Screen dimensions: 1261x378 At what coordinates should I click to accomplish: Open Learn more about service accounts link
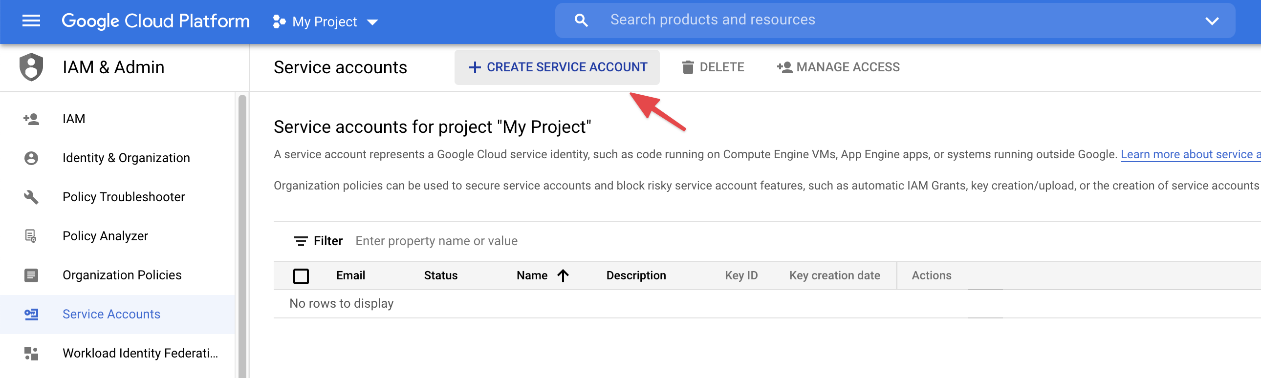pos(1191,154)
